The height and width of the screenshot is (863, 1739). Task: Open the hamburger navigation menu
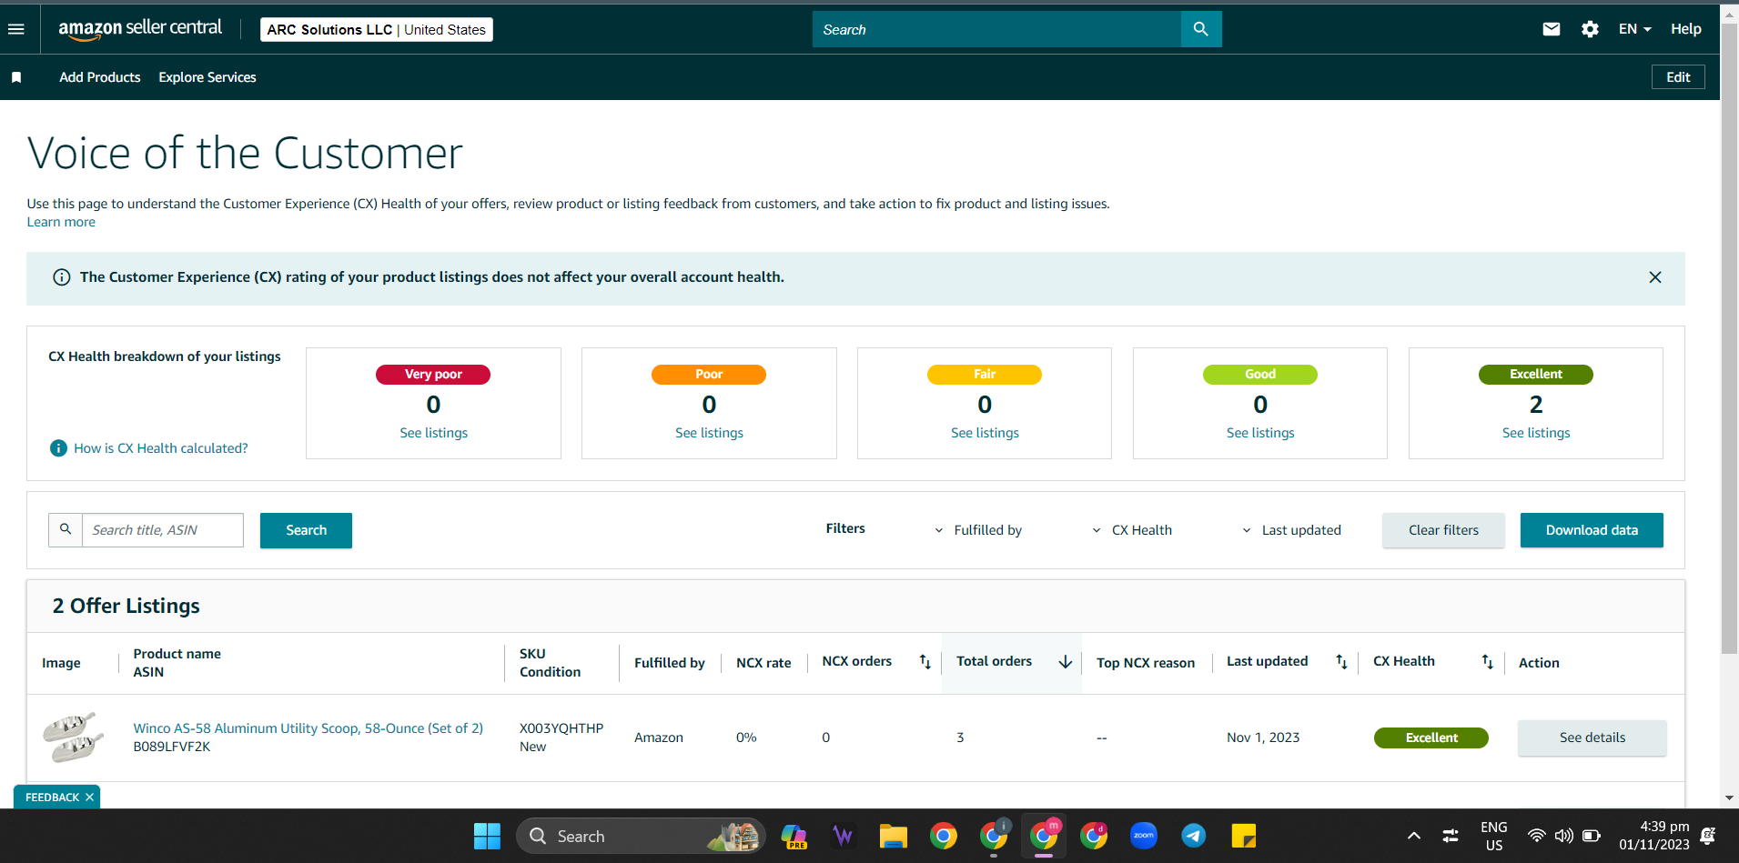pos(15,29)
